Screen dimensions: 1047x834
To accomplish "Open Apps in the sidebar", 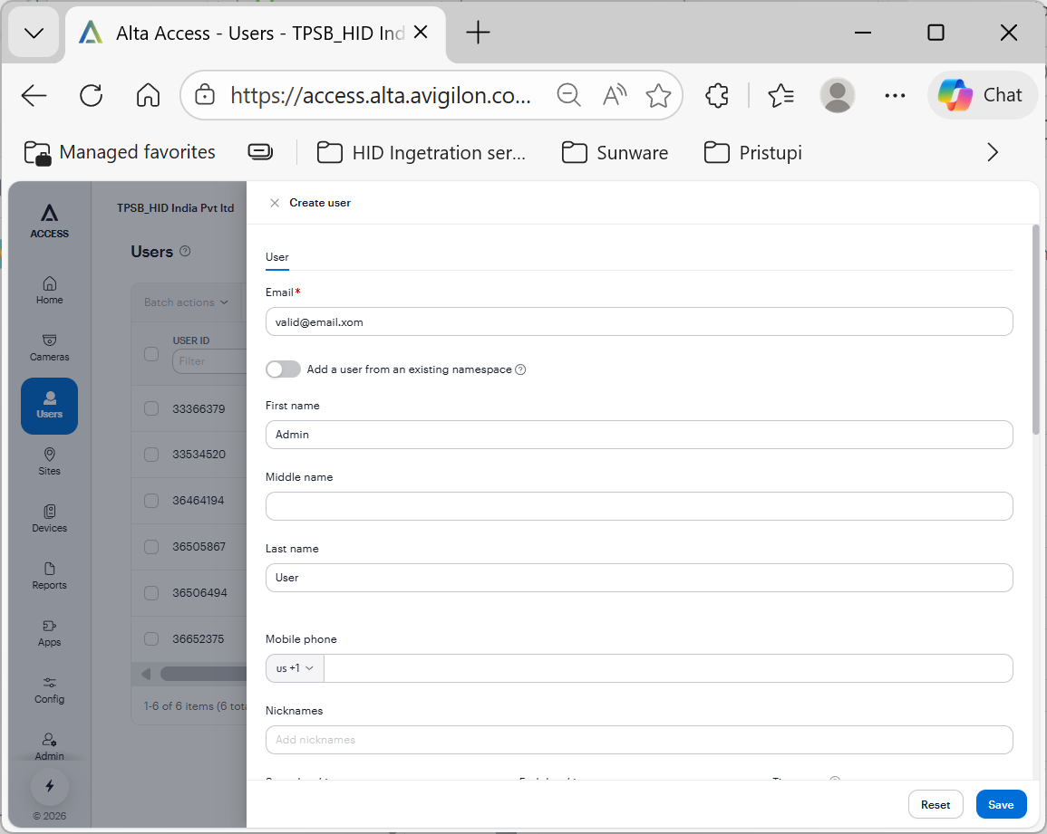I will tap(50, 633).
